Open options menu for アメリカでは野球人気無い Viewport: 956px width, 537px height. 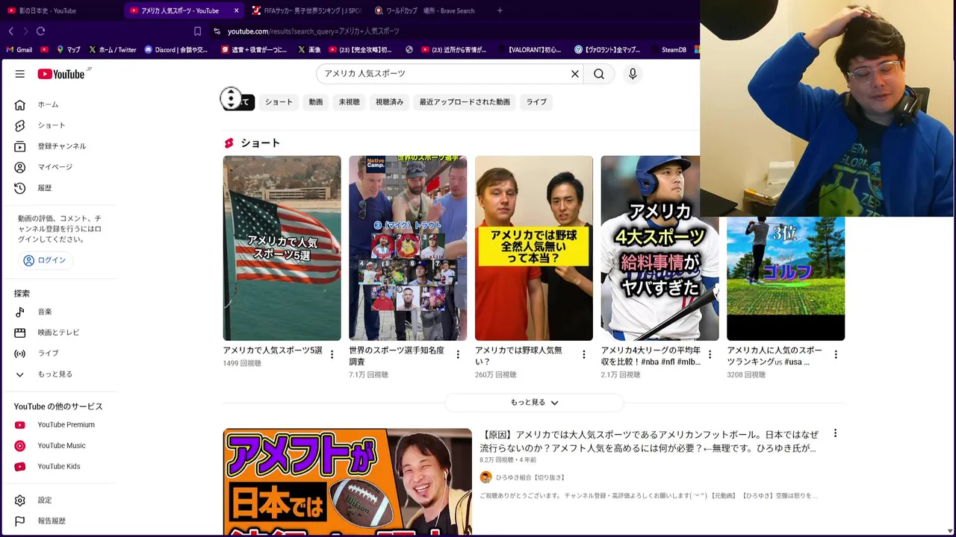pos(584,355)
